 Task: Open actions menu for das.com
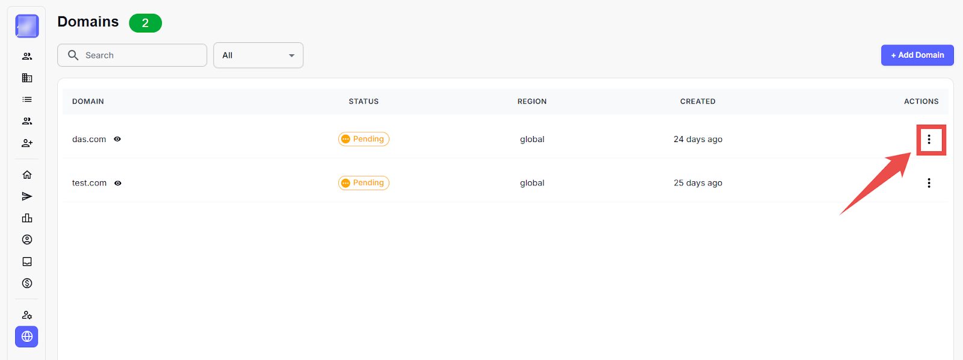pos(929,139)
